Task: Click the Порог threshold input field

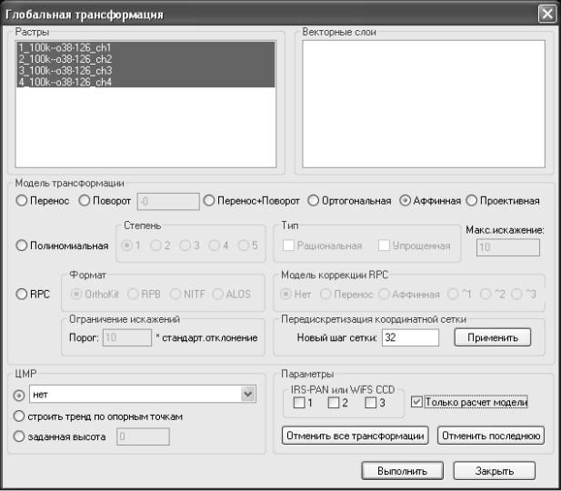Action: (x=127, y=338)
